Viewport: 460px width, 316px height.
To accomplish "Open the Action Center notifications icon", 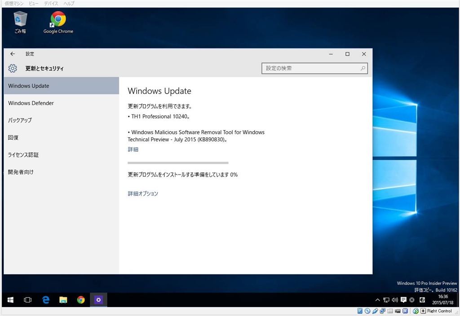I will click(x=403, y=300).
